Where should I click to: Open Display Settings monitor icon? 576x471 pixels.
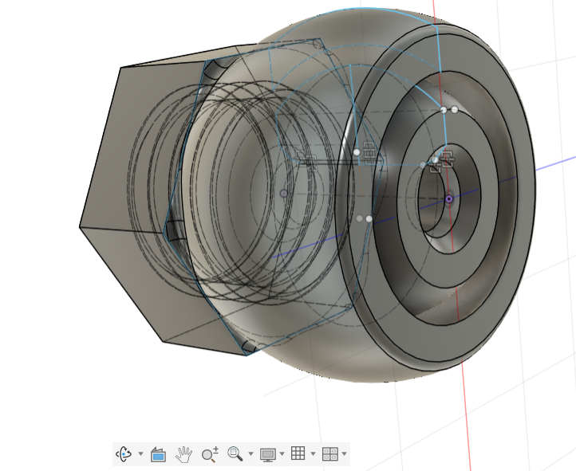coord(268,454)
